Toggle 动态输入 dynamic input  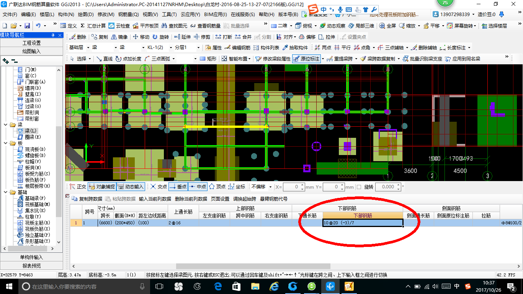(131, 187)
